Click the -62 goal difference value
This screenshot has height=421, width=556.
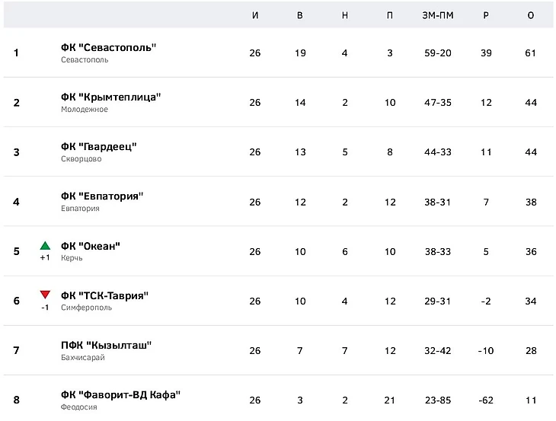point(486,400)
